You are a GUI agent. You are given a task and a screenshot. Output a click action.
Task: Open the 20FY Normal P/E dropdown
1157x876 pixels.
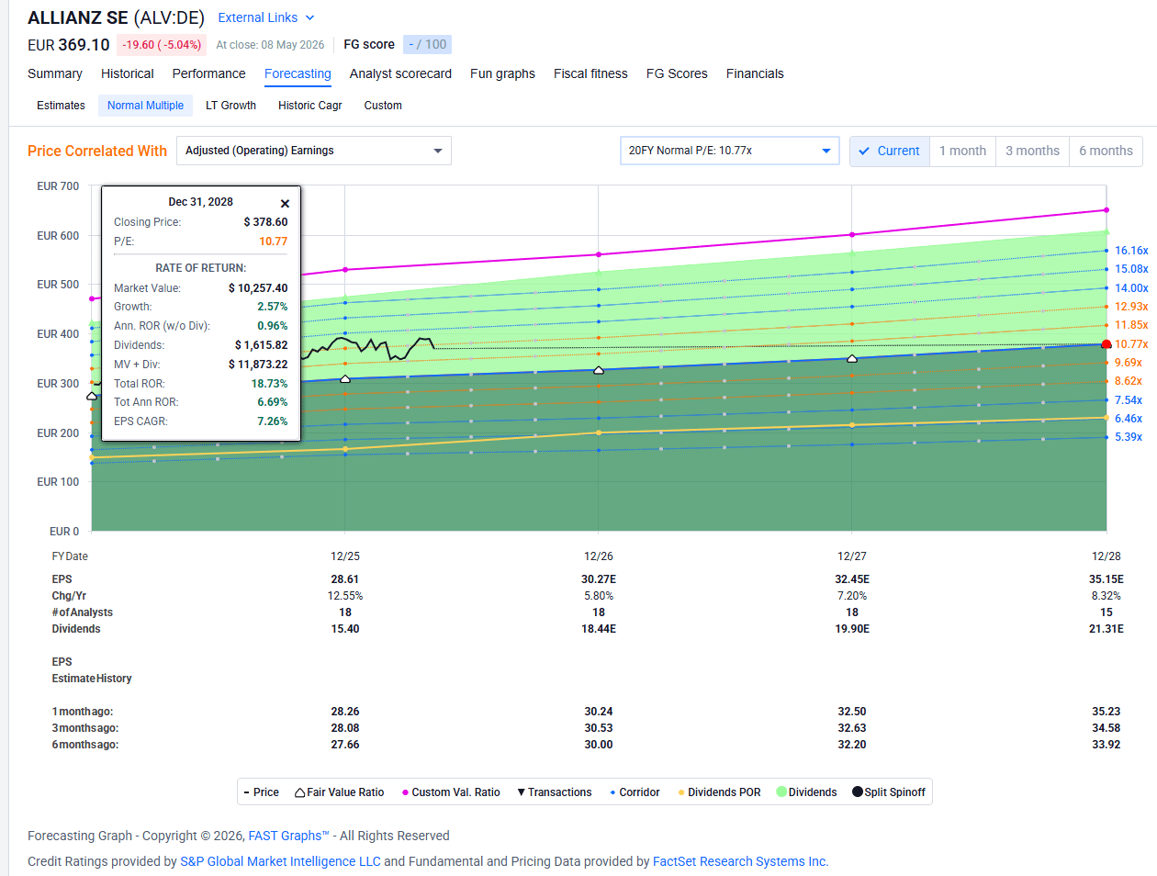(730, 151)
